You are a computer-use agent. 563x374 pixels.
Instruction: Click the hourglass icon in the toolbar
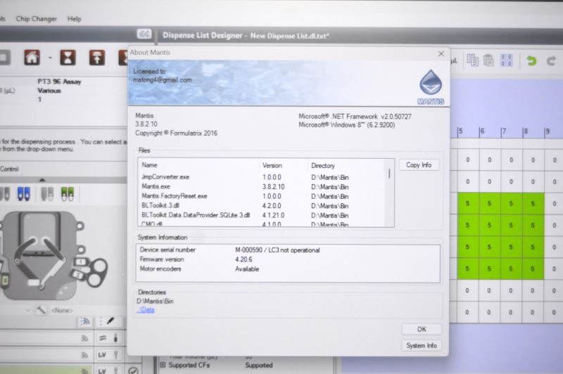(x=68, y=58)
